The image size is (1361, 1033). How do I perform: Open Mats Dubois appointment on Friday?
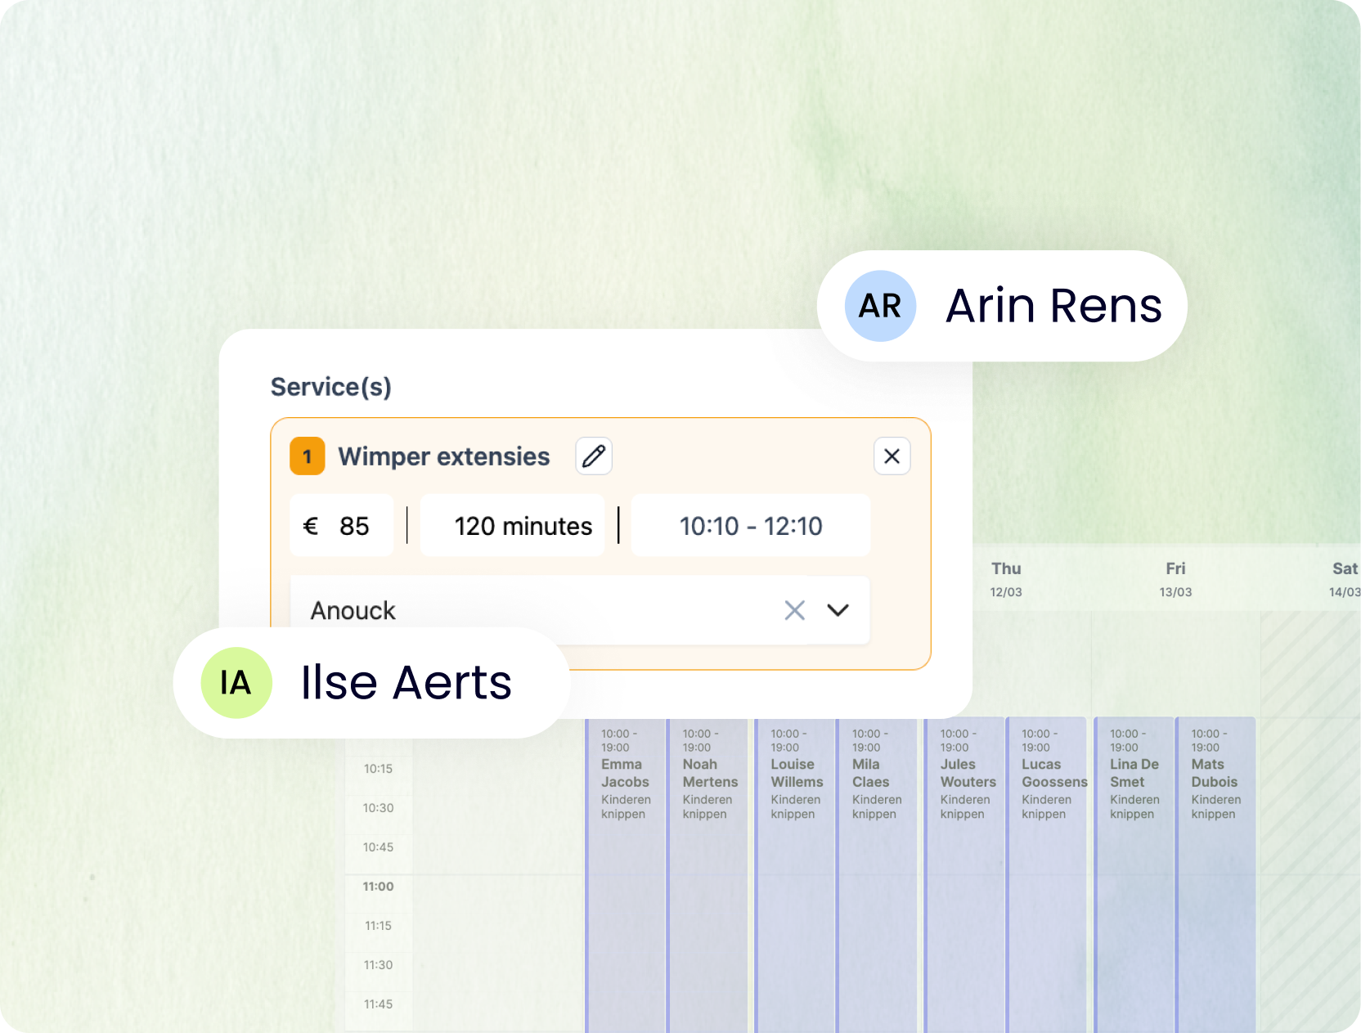tap(1215, 874)
